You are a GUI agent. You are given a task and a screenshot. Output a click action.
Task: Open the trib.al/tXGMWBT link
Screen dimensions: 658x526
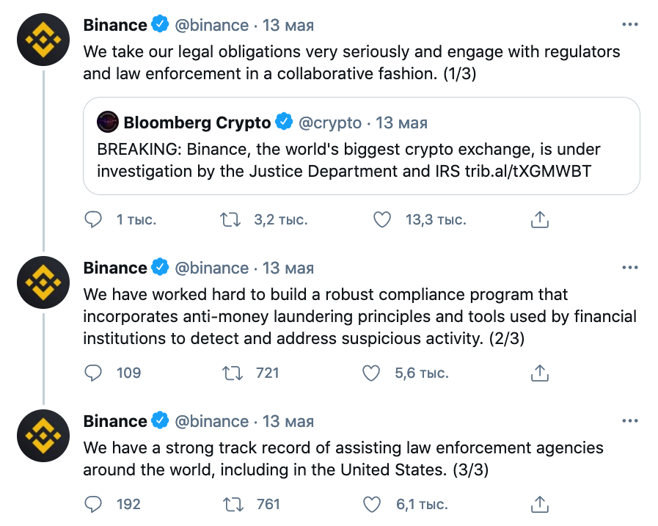tap(528, 171)
